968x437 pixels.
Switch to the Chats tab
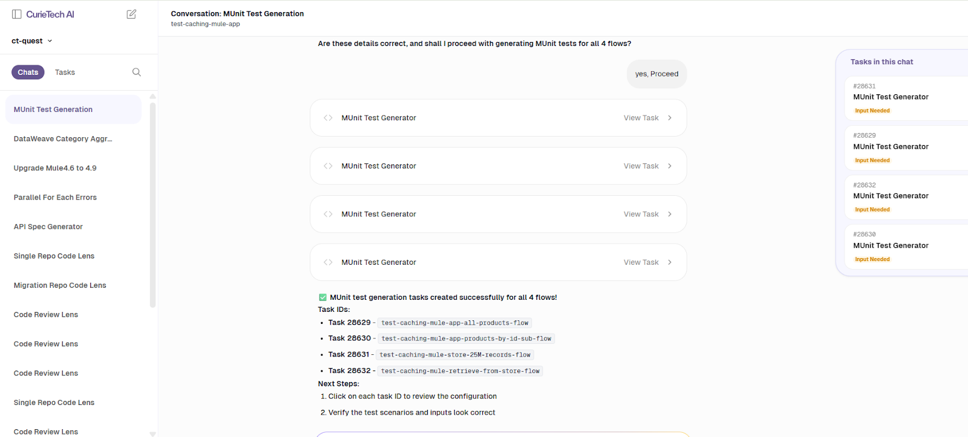coord(28,73)
